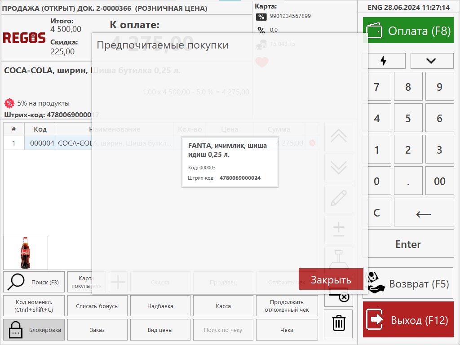Click the lightning bolt quick action button
Image resolution: width=460 pixels, height=345 pixels.
384,61
